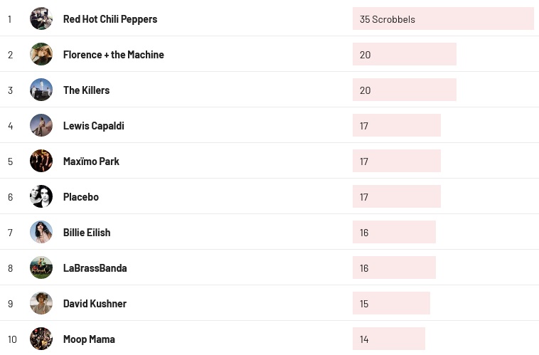Open the Placebo artist link
The height and width of the screenshot is (355, 539).
81,197
